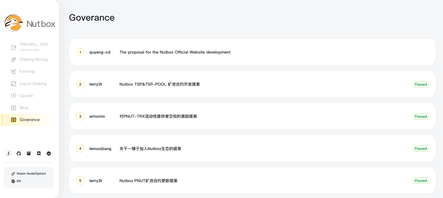This screenshot has width=443, height=198.
Task: Open proposal 'Nutbox Official Website development'
Action: pos(175,52)
